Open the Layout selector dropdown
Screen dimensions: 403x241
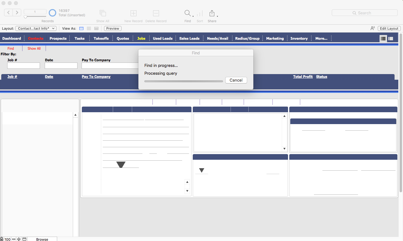[36, 28]
